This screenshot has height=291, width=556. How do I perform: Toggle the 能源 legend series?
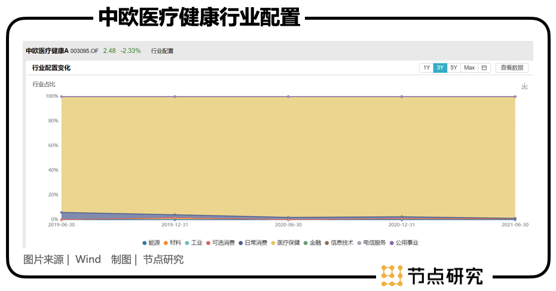tap(151, 243)
